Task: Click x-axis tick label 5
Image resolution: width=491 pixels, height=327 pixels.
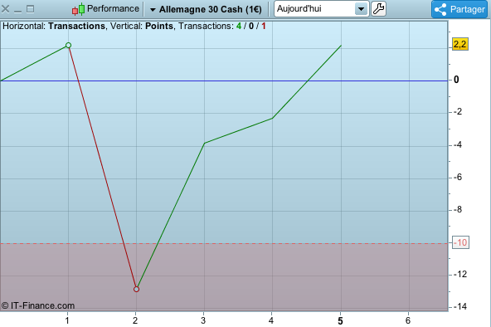Action: tap(340, 320)
